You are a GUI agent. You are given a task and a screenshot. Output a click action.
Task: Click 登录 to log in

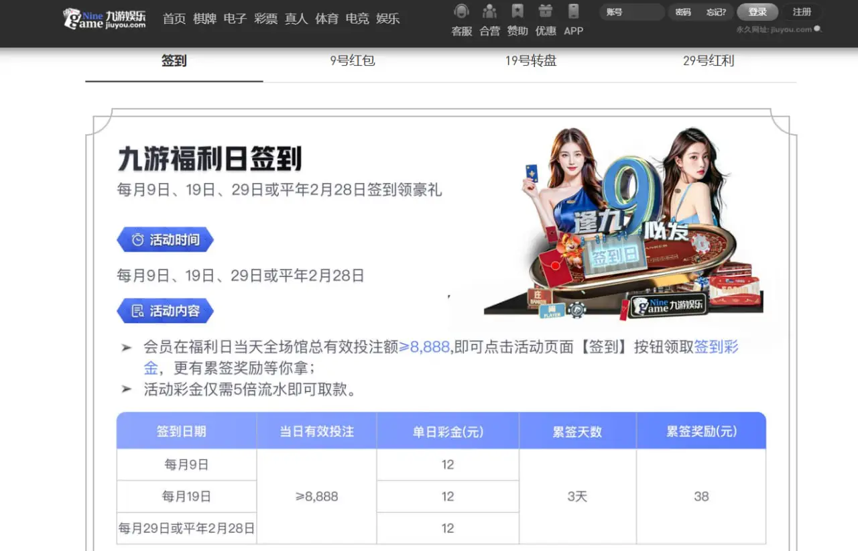757,11
